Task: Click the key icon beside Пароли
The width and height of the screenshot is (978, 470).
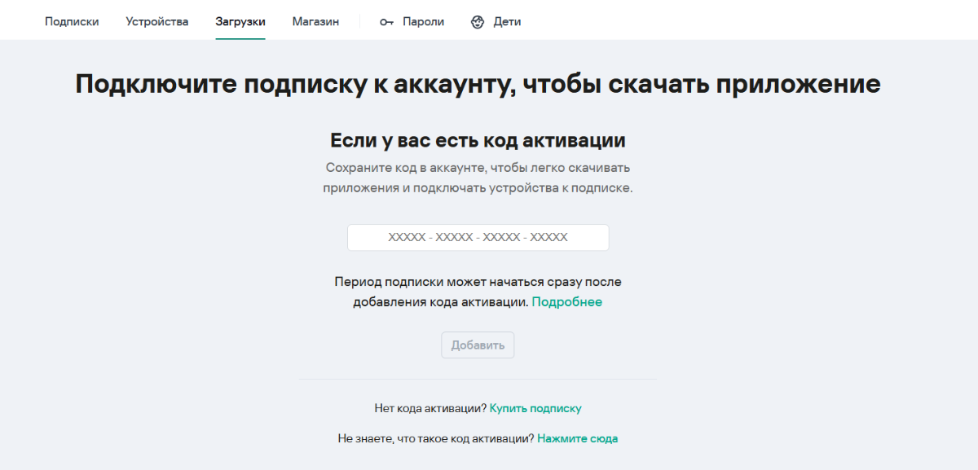Action: 387,22
